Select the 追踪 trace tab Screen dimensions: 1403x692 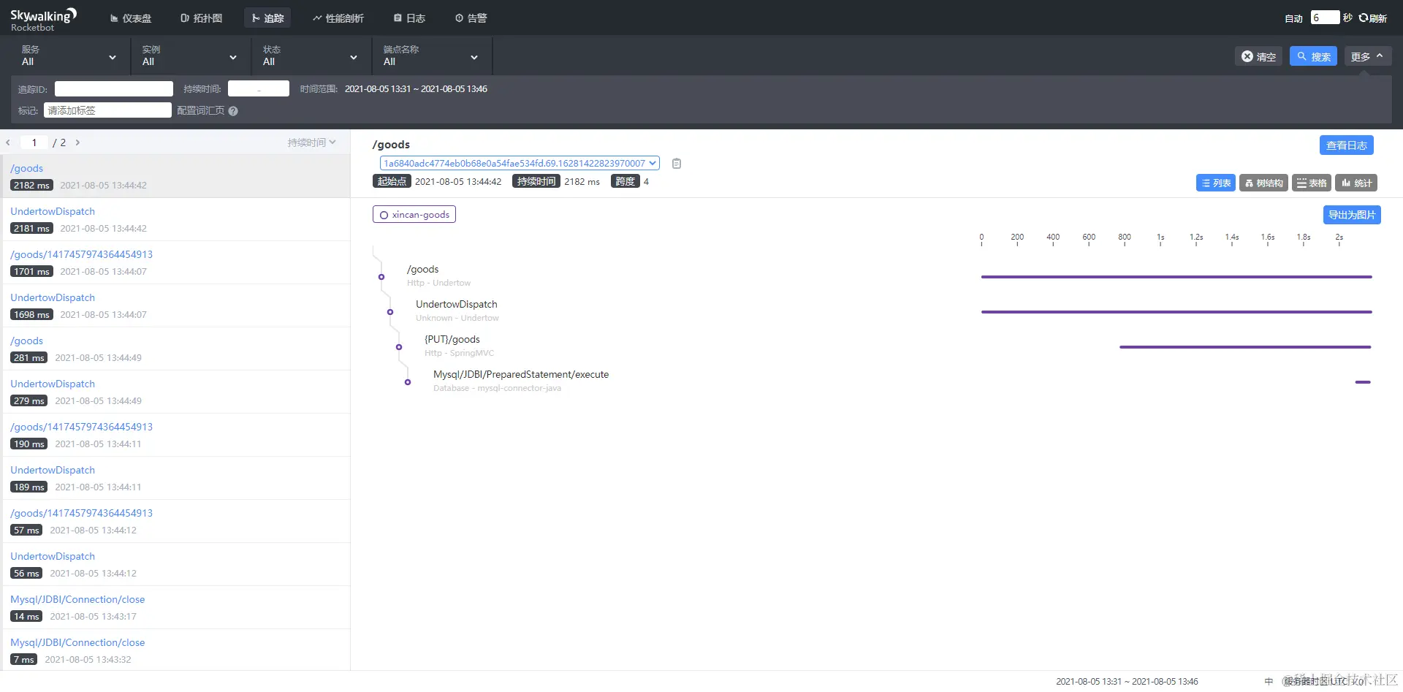click(267, 18)
